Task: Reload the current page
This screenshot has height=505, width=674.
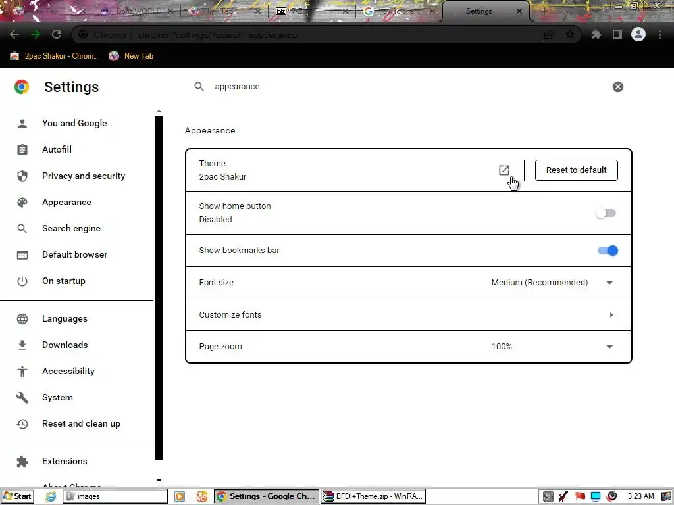Action: (x=57, y=34)
